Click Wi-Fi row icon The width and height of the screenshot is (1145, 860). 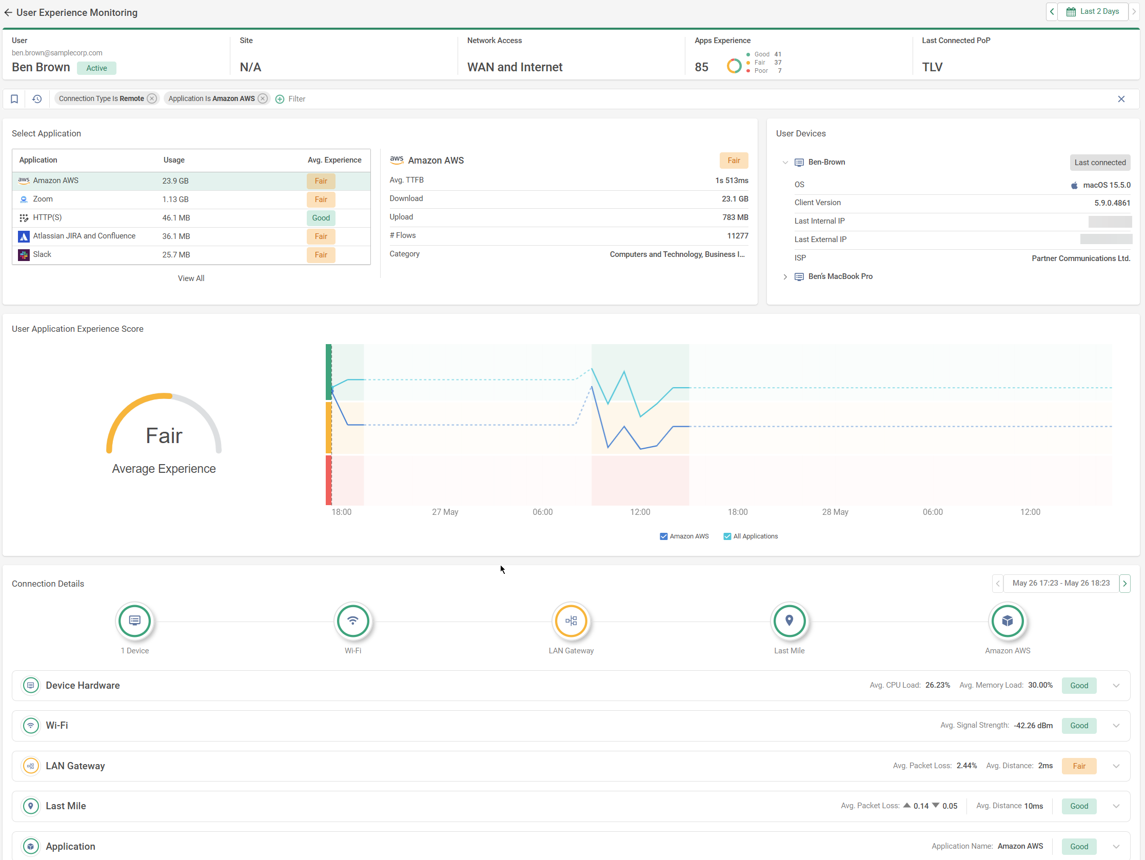(31, 726)
